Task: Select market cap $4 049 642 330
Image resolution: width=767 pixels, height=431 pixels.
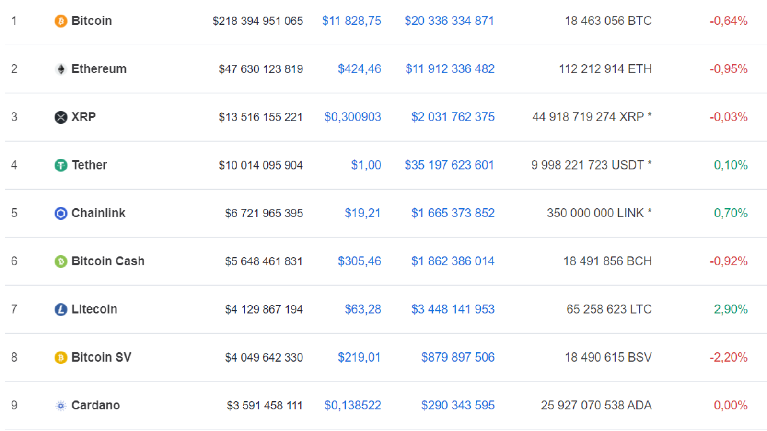Action: pyautogui.click(x=264, y=357)
